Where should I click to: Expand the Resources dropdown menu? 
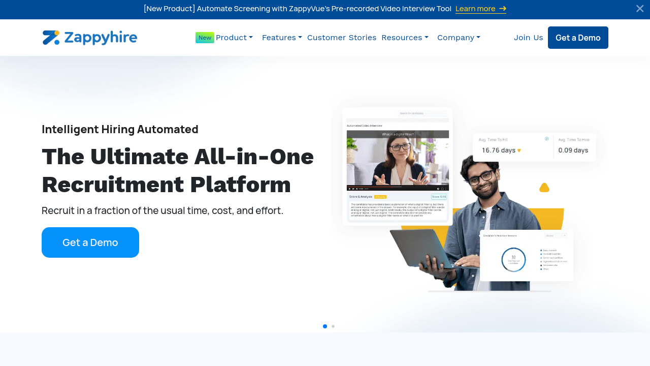click(405, 38)
